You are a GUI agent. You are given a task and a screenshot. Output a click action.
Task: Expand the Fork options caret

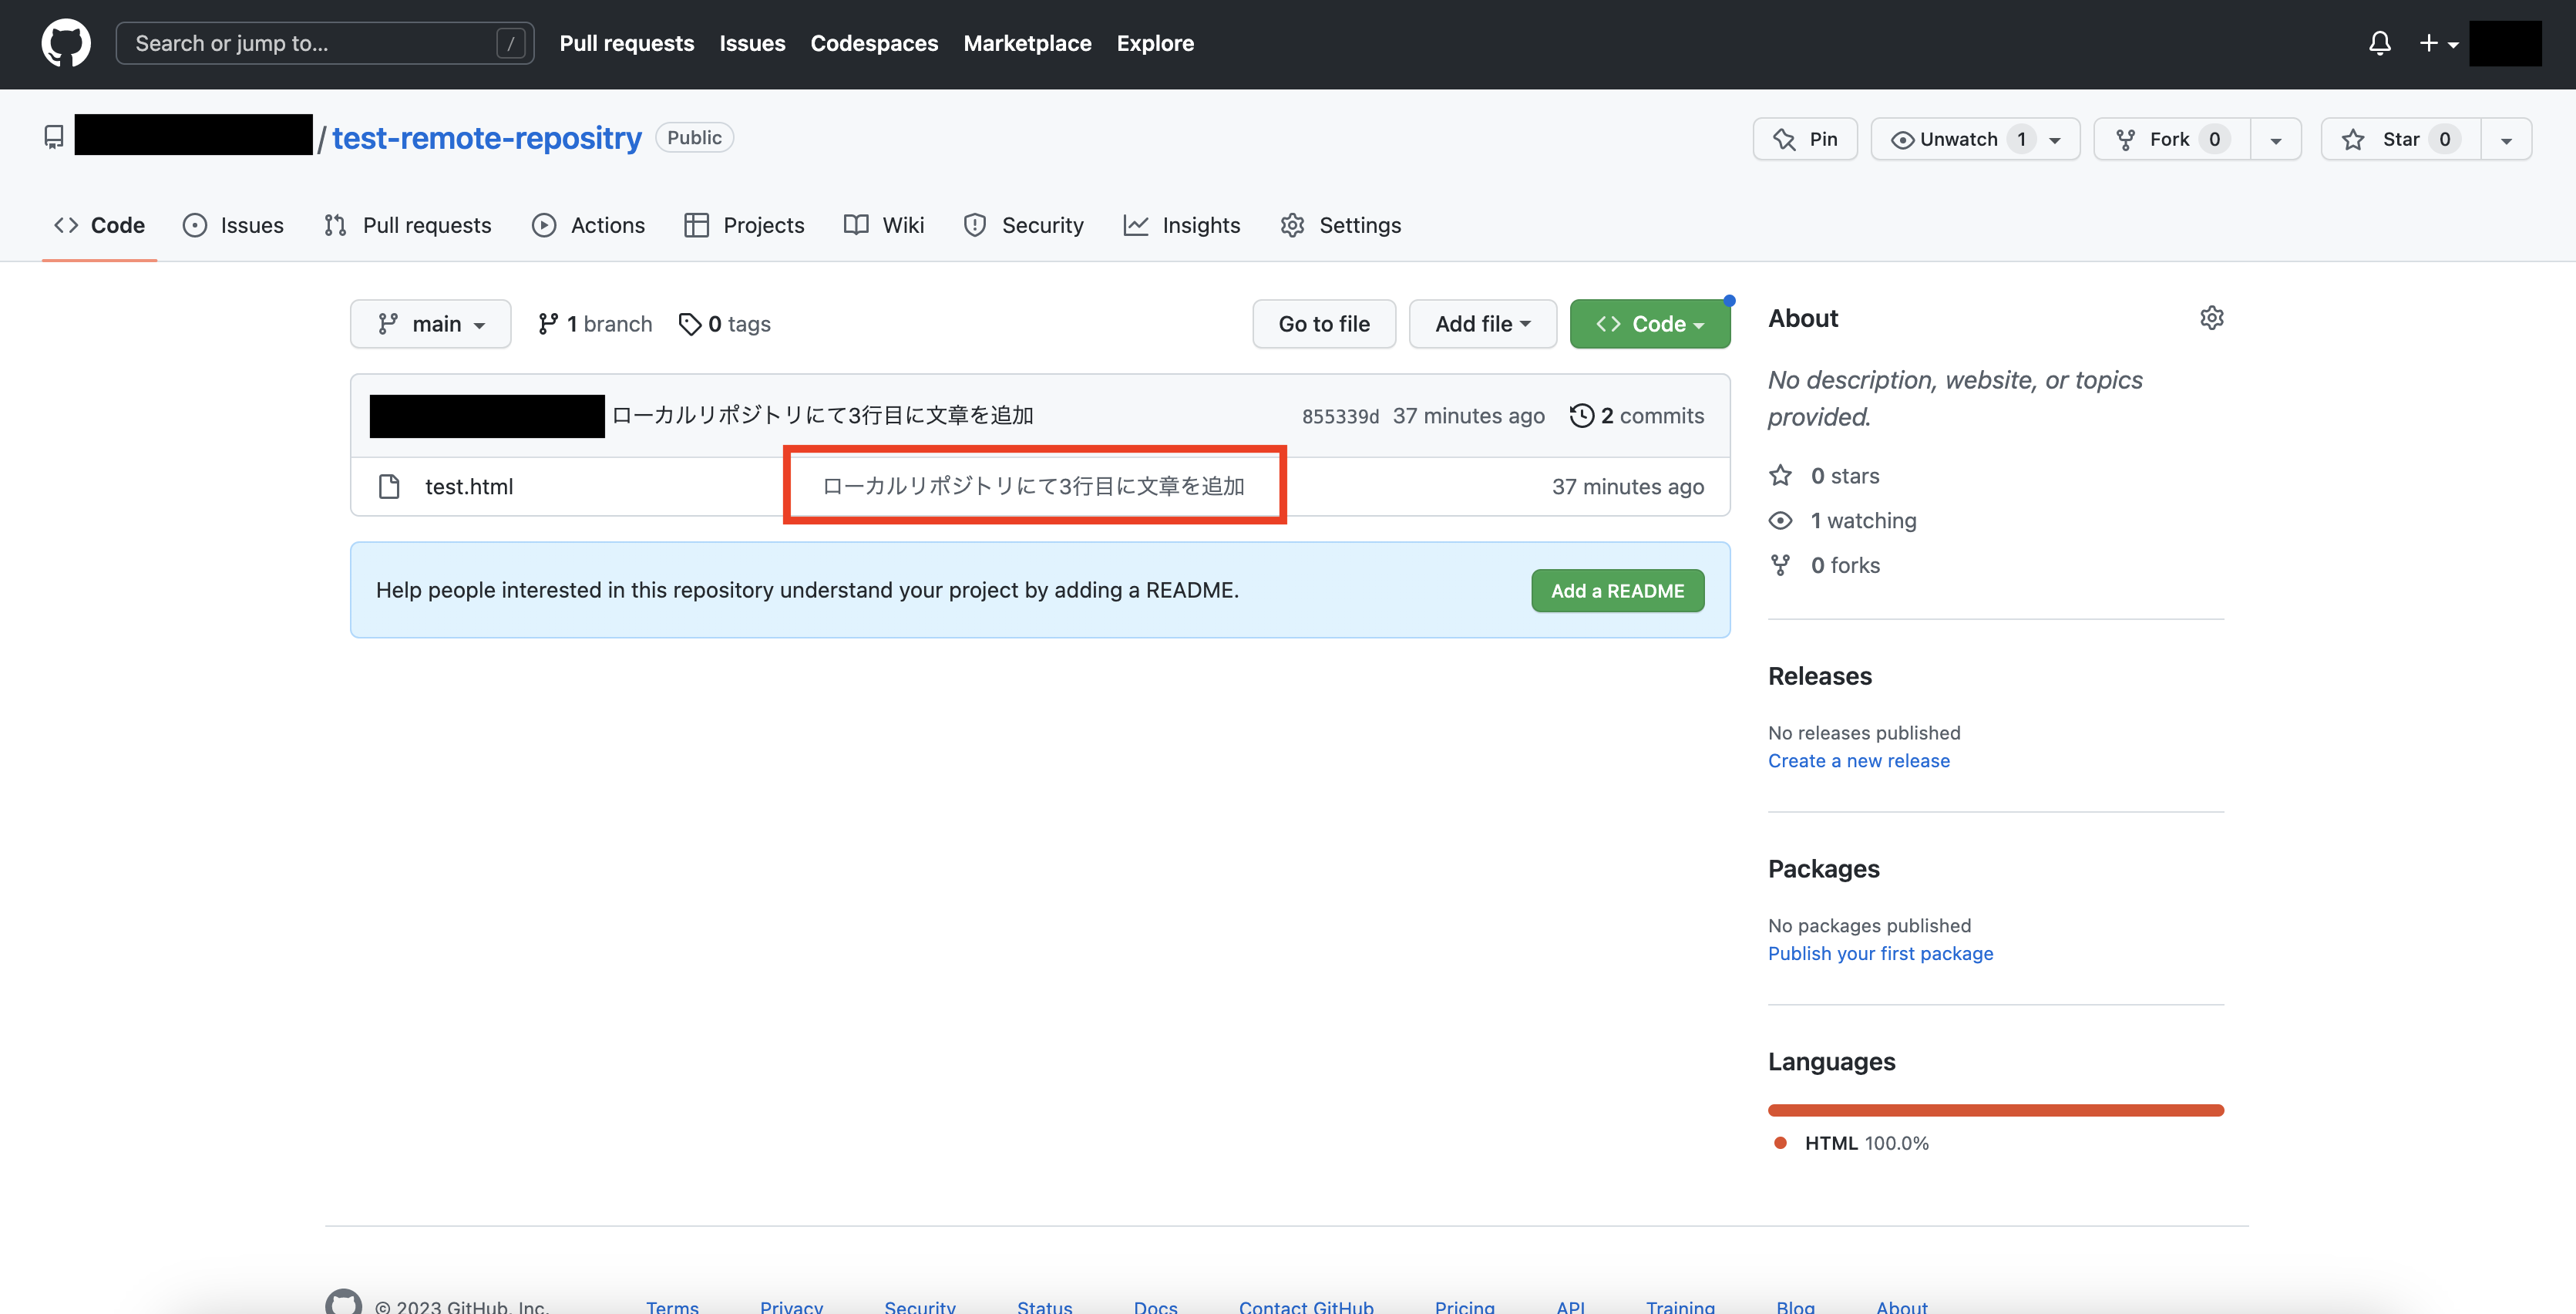pos(2276,139)
